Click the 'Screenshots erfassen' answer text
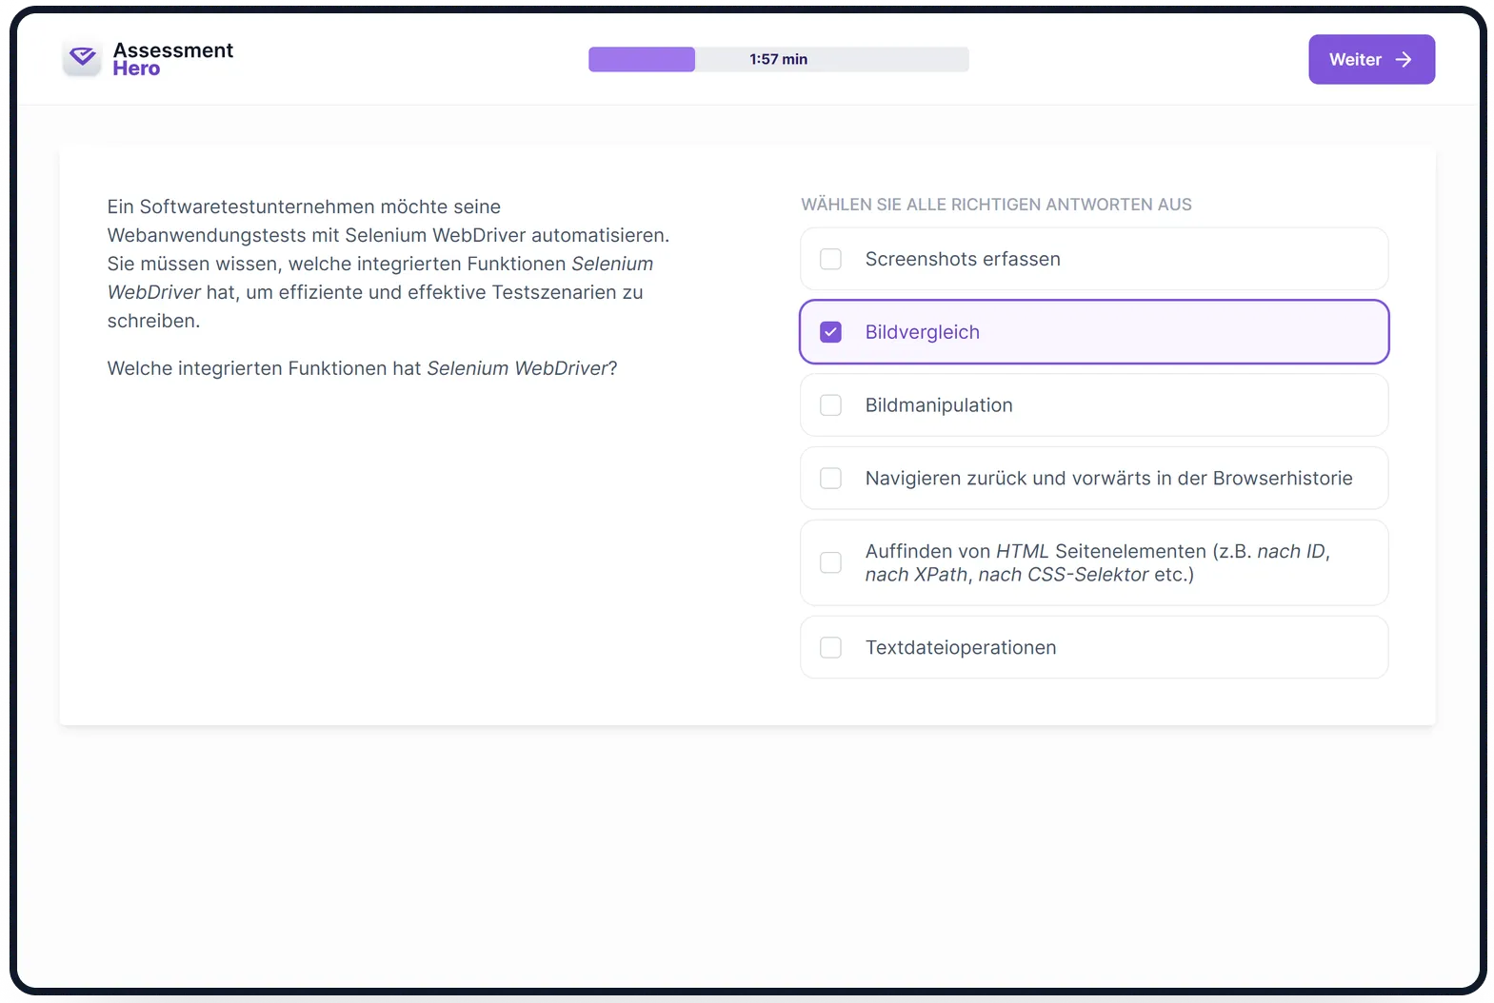This screenshot has height=1003, width=1494. click(963, 259)
